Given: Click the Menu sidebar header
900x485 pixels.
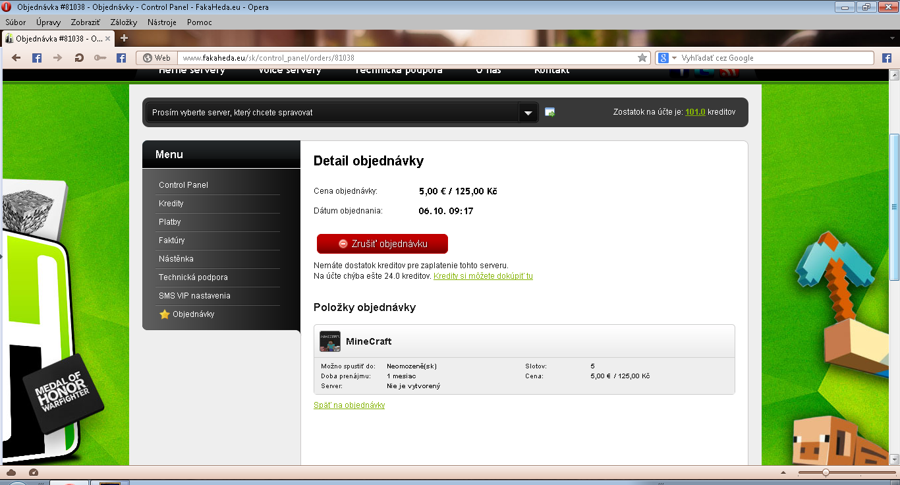Looking at the screenshot, I should pyautogui.click(x=221, y=155).
